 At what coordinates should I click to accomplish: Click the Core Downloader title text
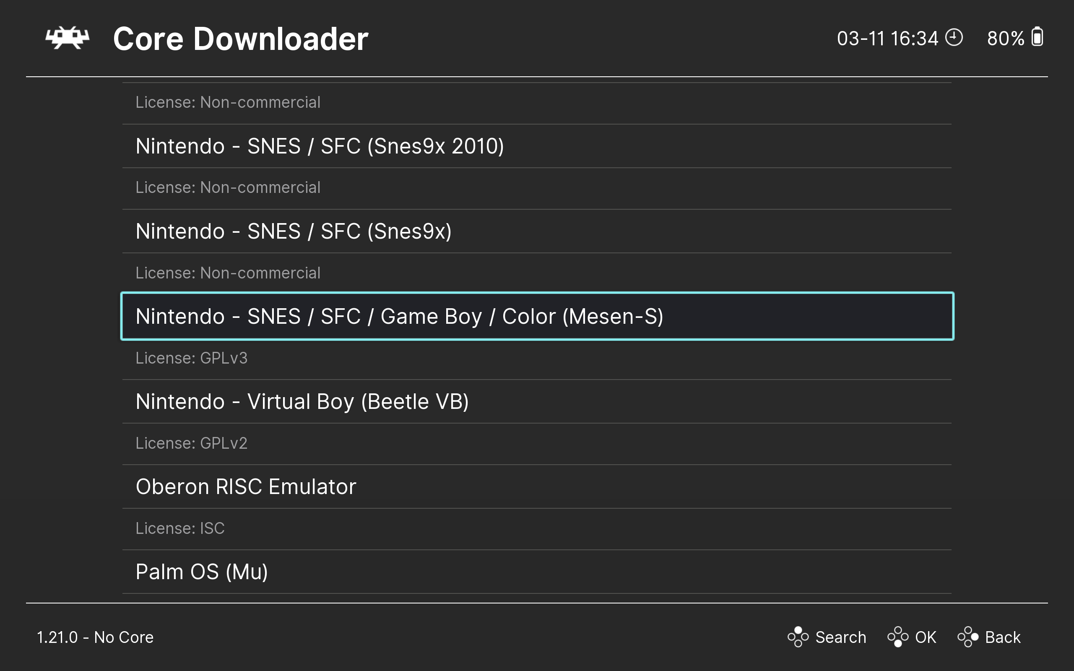[x=241, y=39]
